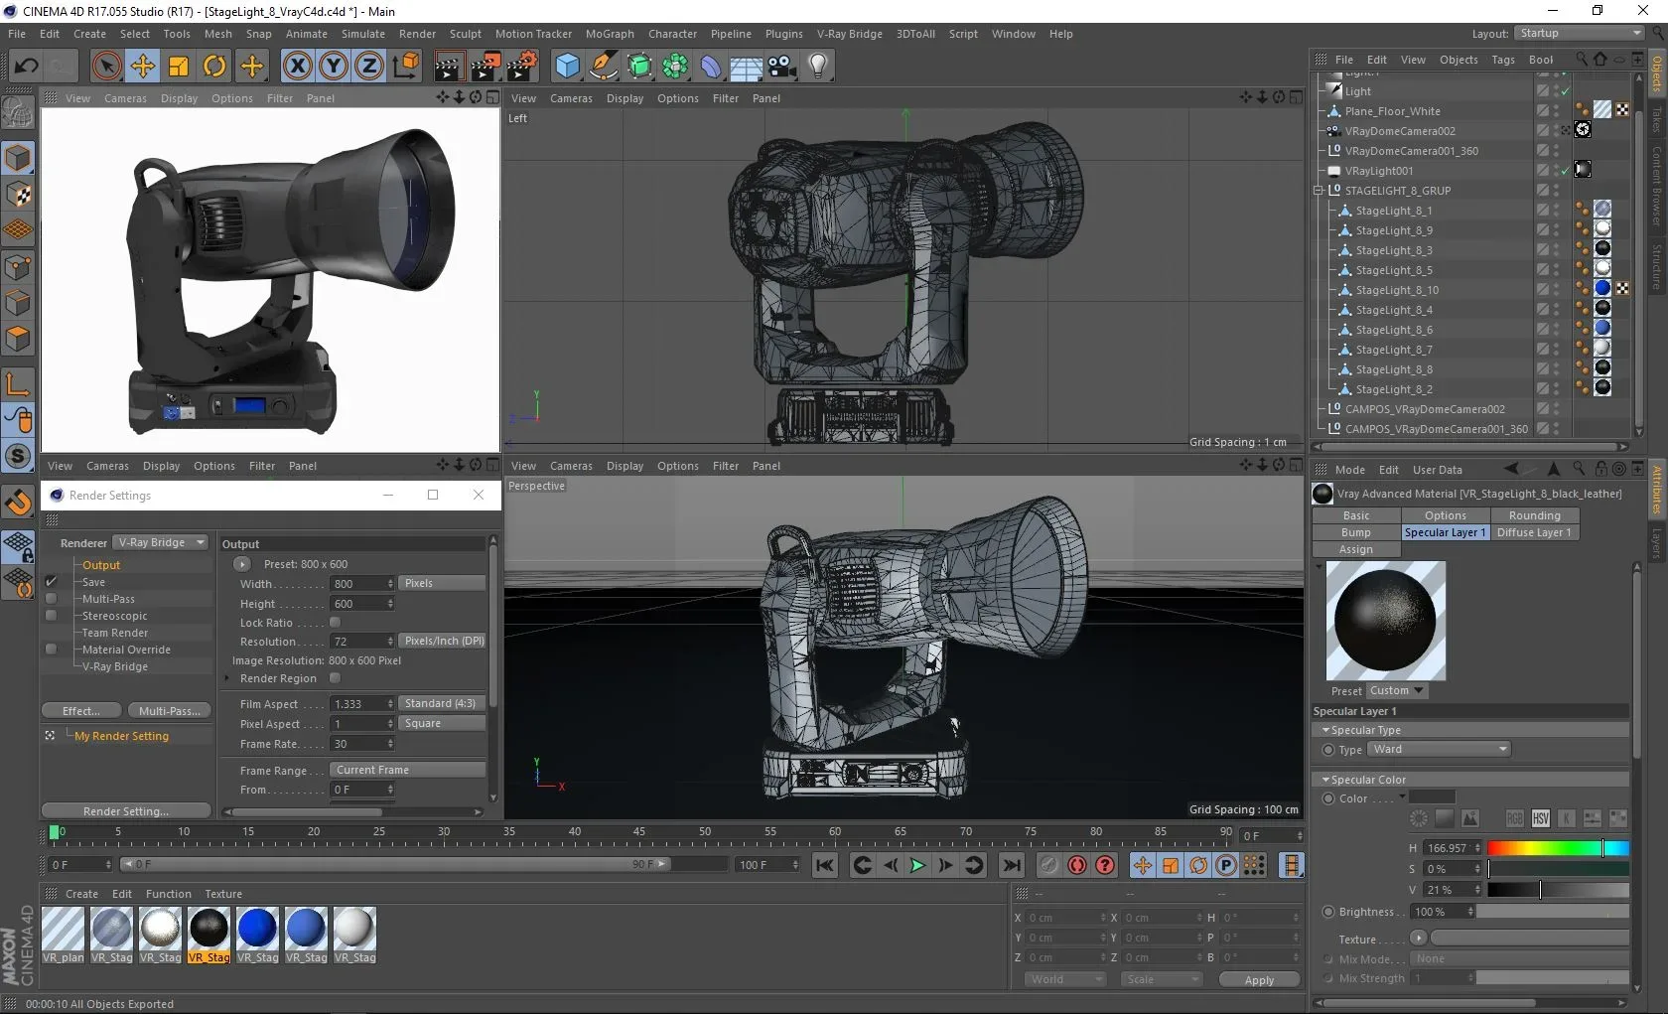1668x1014 pixels.
Task: Open the material Preset Custom dropdown
Action: [1396, 691]
